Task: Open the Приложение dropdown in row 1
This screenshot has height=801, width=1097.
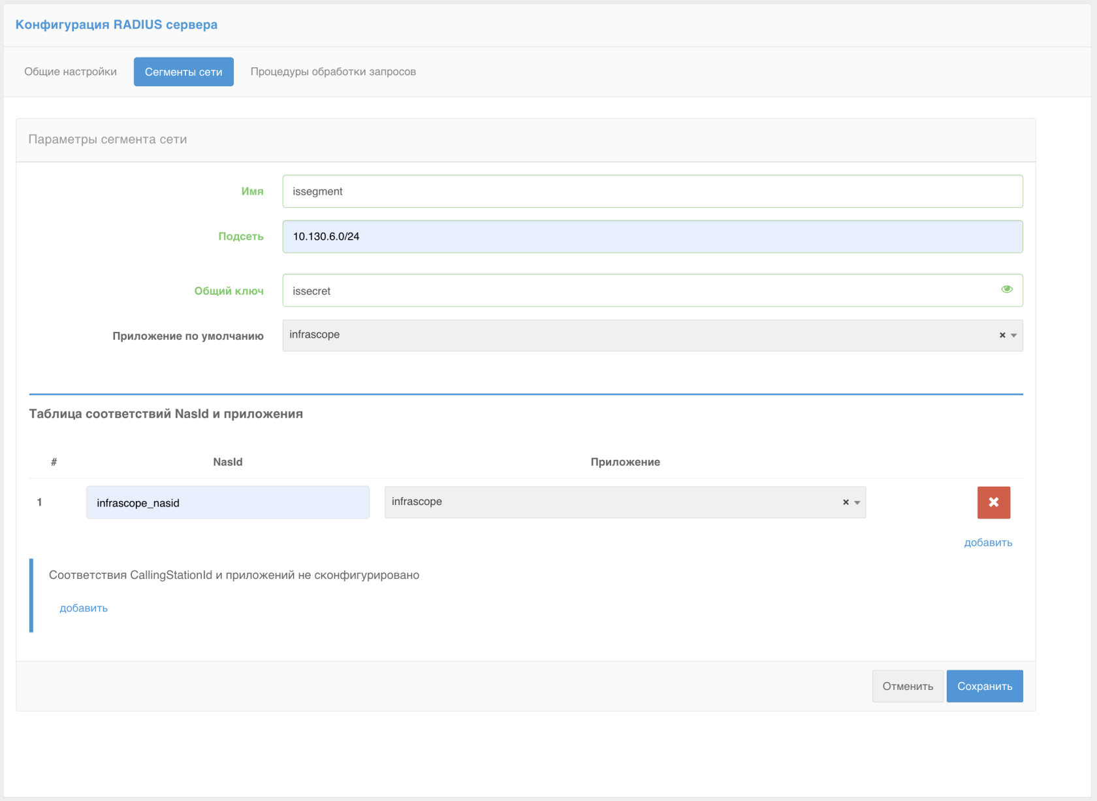Action: pyautogui.click(x=611, y=502)
